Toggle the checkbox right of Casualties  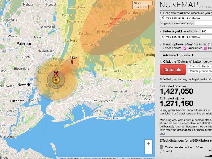pyautogui.click(x=205, y=48)
